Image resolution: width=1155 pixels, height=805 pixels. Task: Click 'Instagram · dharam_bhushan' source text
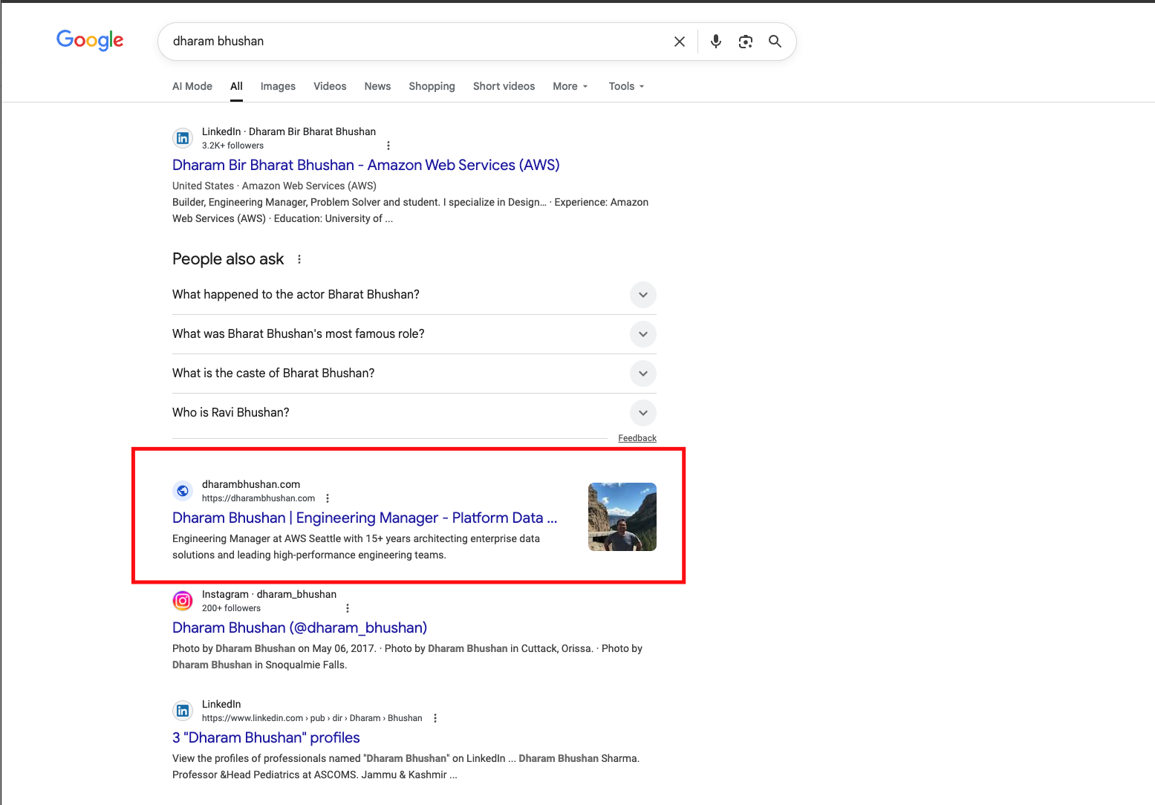[269, 594]
